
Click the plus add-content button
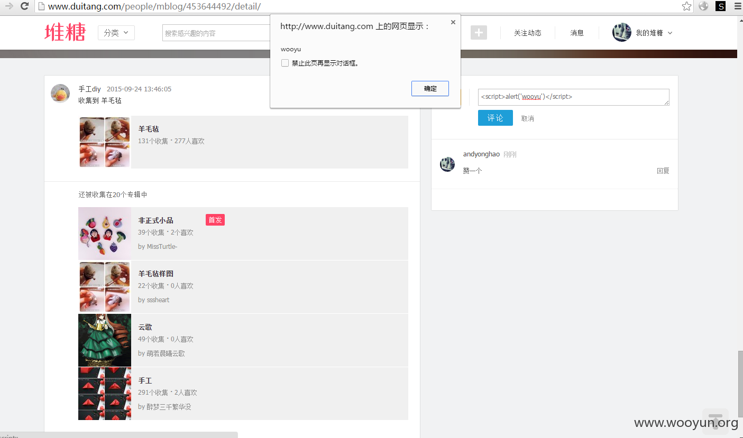479,32
